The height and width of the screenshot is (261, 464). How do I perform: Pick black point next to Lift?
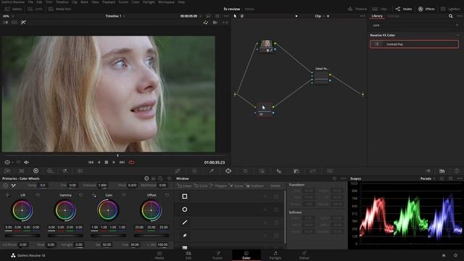click(8, 195)
